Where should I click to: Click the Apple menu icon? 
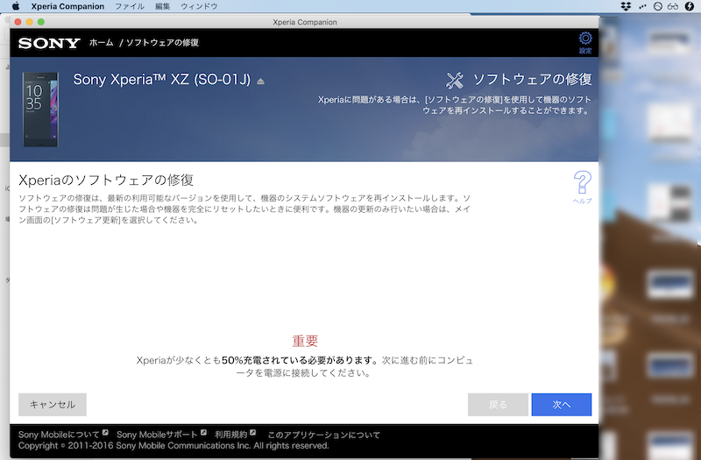pos(15,6)
